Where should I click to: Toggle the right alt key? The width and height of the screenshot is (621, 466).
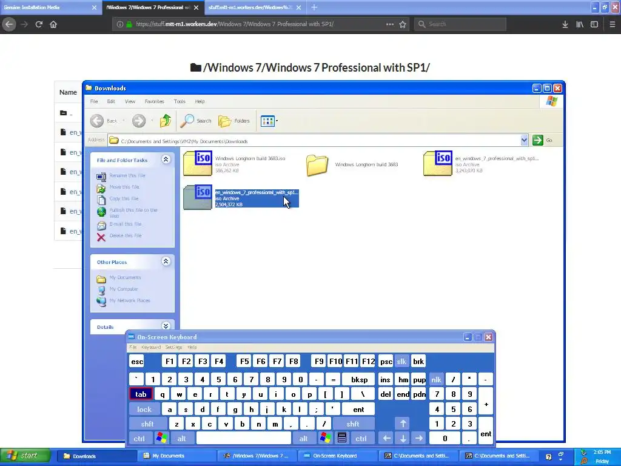tap(303, 439)
